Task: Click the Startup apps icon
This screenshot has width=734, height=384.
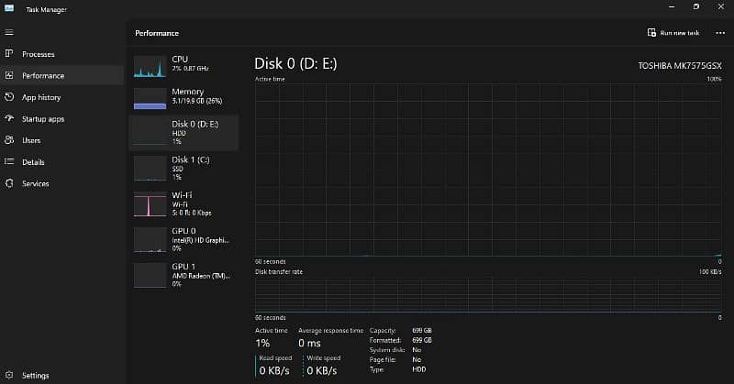Action: click(x=9, y=119)
